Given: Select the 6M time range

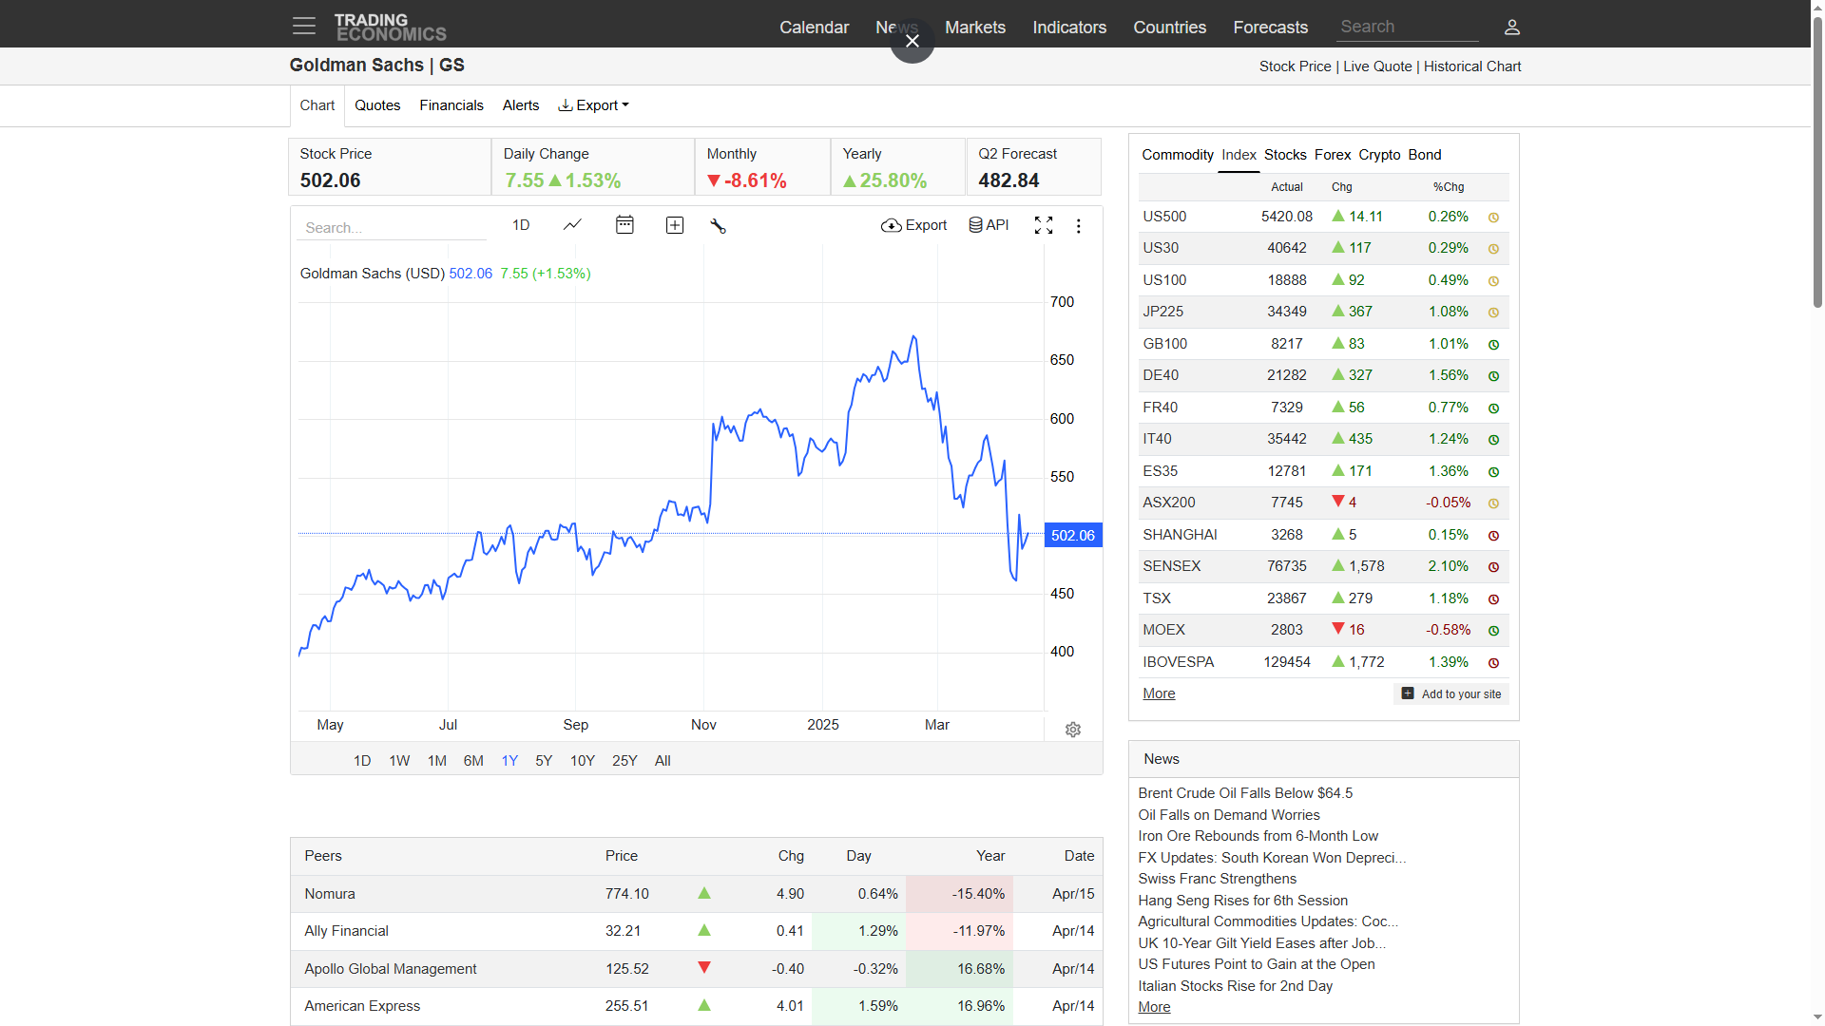Looking at the screenshot, I should (x=473, y=761).
